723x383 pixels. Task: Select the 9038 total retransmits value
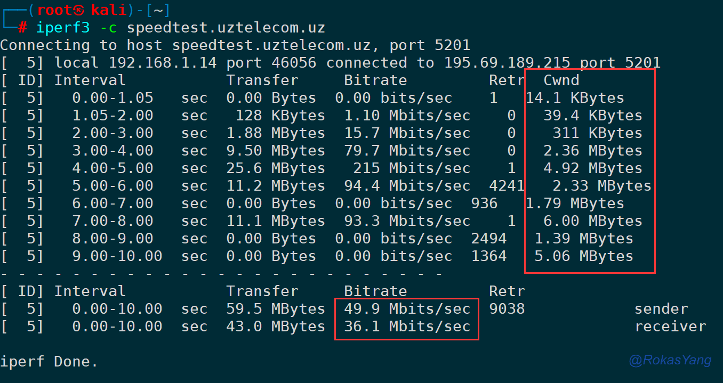coord(507,309)
